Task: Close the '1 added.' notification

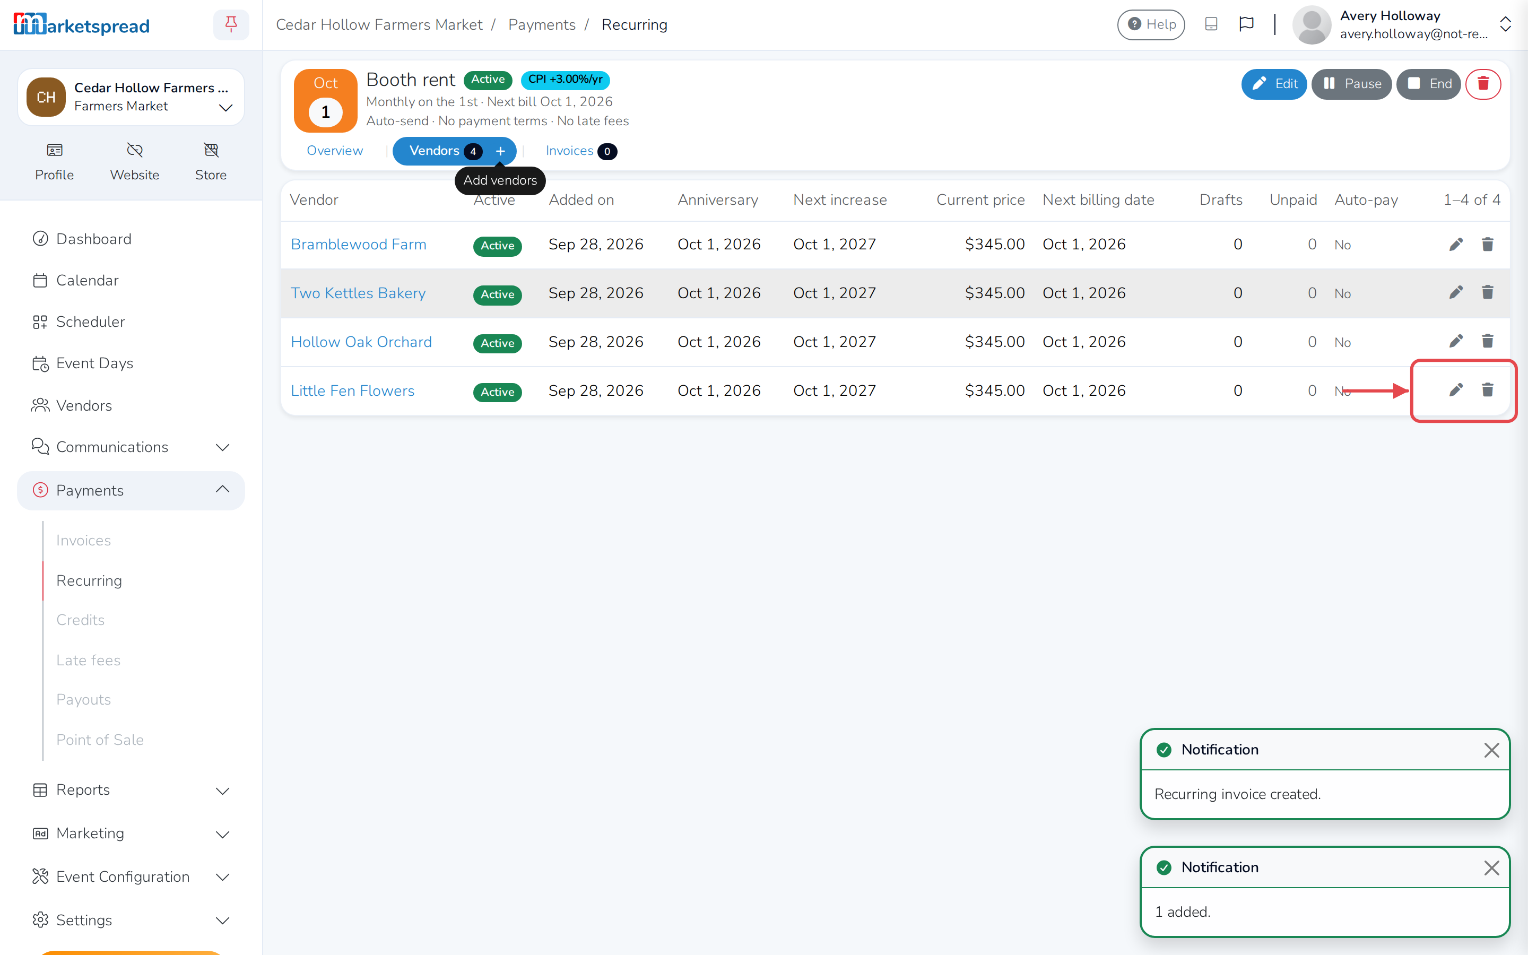Action: pyautogui.click(x=1491, y=868)
